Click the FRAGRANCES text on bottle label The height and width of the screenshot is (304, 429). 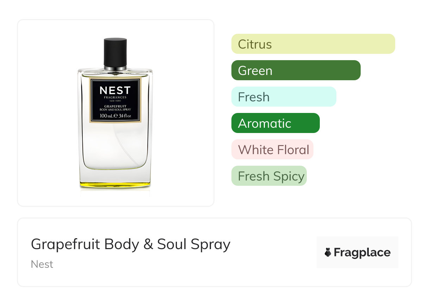point(115,97)
